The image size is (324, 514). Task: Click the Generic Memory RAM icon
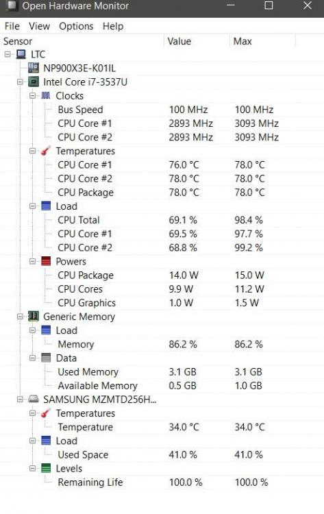click(33, 317)
